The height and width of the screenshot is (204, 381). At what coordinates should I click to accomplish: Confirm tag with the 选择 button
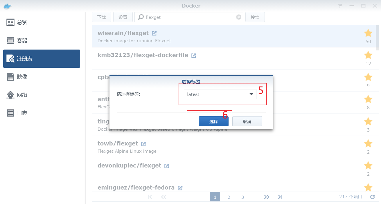[214, 121]
